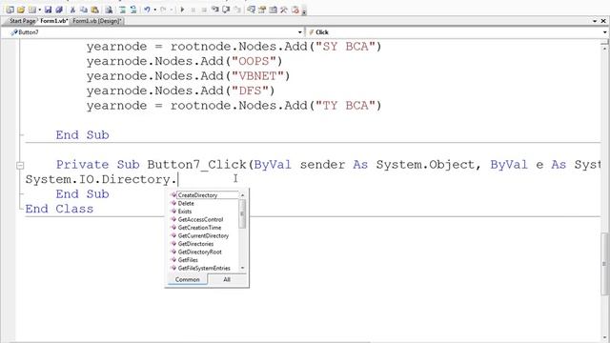Open Toolbar Options overflow arrow
This screenshot has width=610, height=343.
pos(304,11)
